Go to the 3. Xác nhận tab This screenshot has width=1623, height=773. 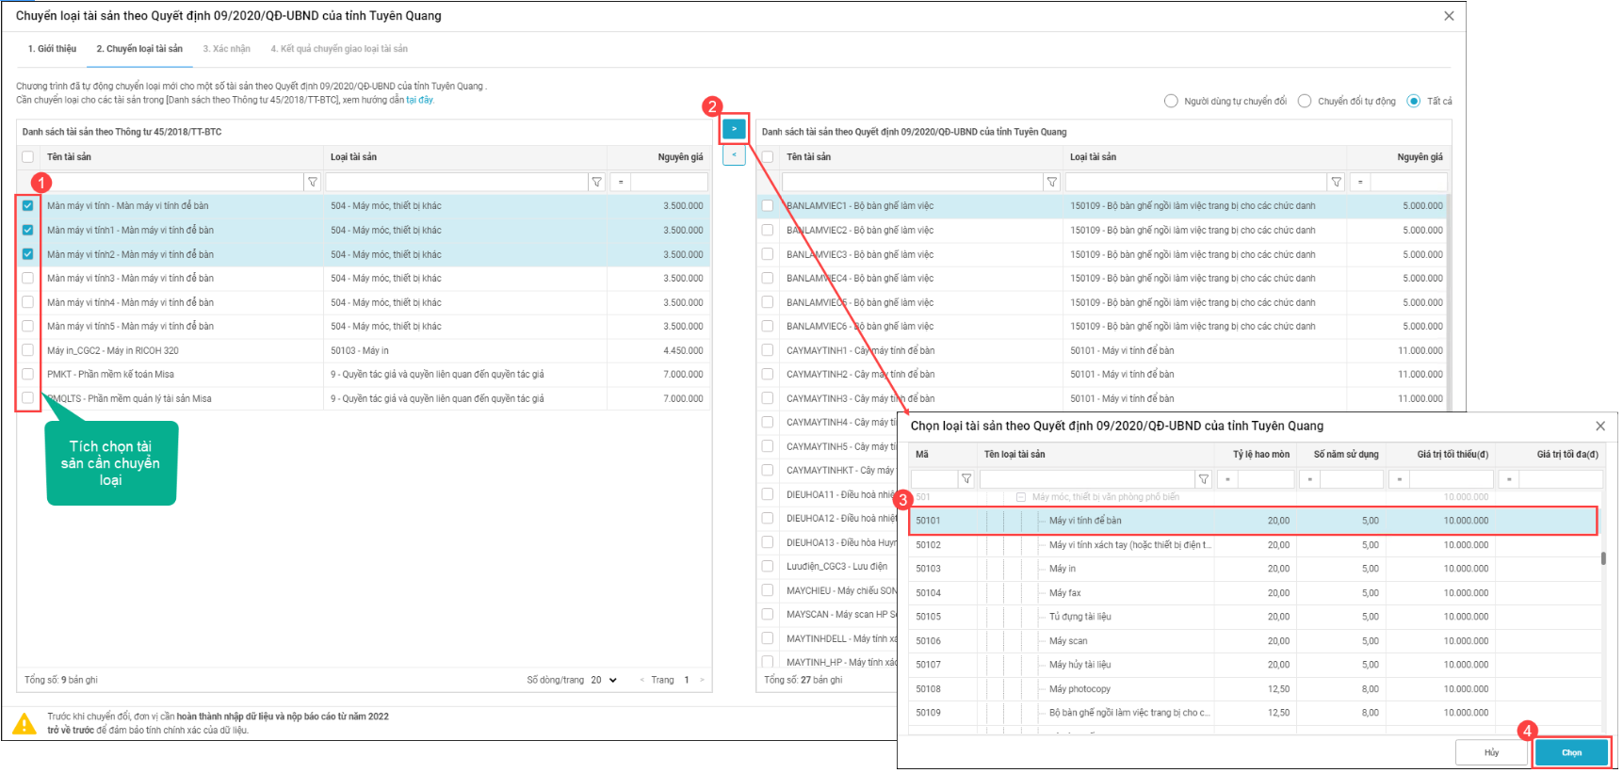[x=227, y=49]
